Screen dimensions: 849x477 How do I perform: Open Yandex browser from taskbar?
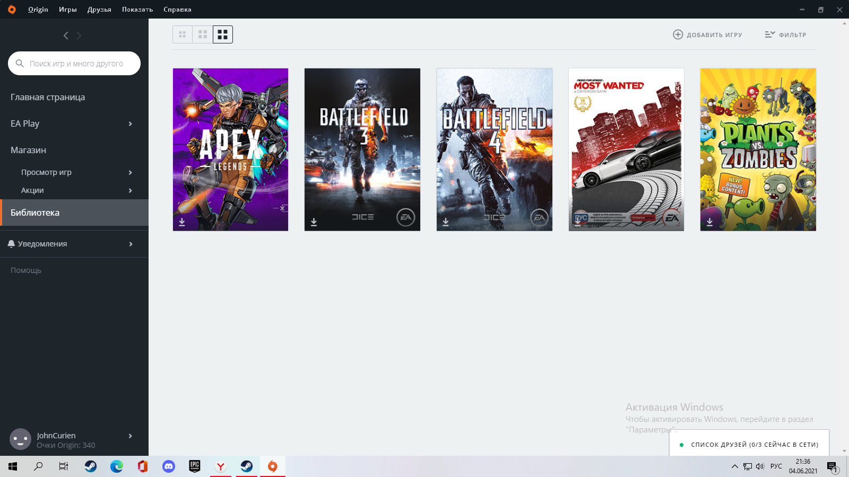tap(221, 466)
